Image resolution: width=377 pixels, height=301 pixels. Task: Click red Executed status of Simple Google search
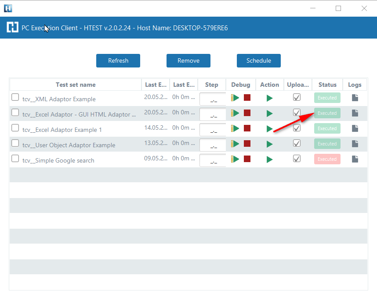[x=327, y=159]
